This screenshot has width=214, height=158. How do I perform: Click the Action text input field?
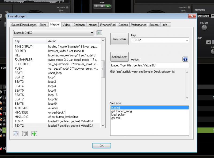[150, 65]
